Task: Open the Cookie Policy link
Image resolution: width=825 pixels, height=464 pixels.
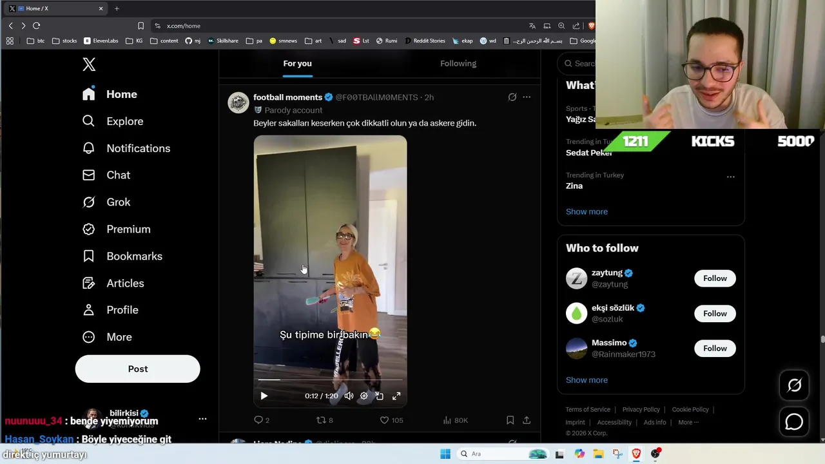Action: tap(690, 410)
